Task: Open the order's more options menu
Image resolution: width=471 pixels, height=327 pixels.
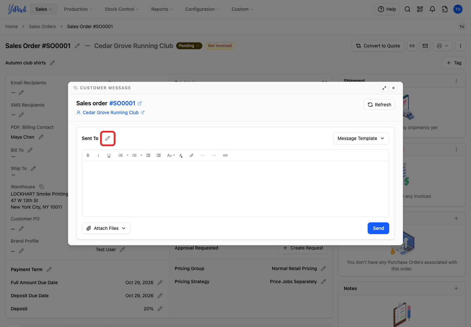Action: (461, 46)
